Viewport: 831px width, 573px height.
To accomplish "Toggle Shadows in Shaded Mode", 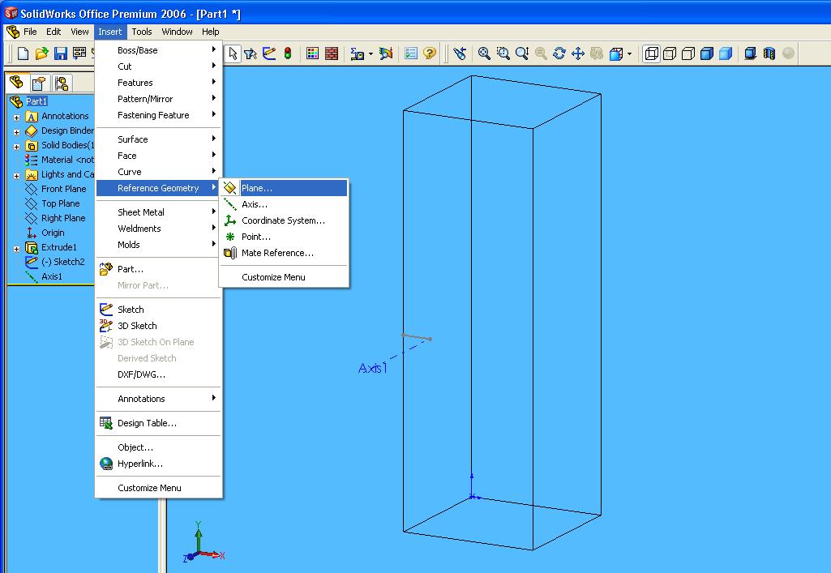I will pyautogui.click(x=751, y=53).
